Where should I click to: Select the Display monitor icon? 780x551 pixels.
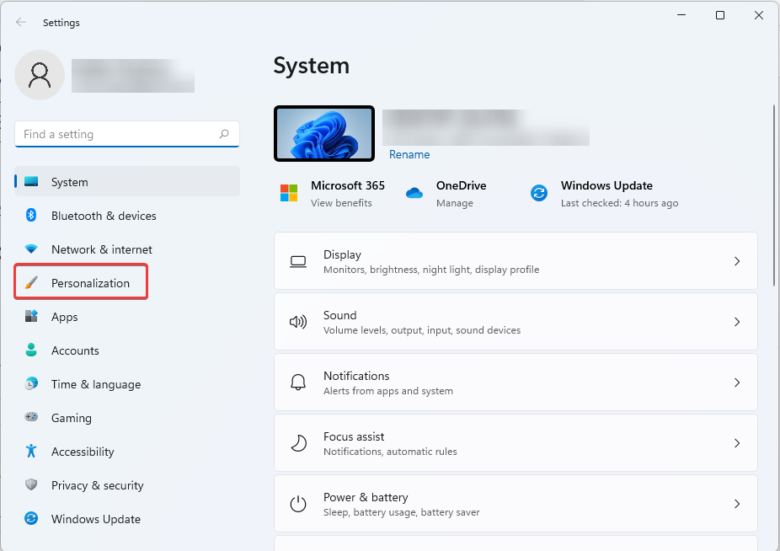point(298,261)
